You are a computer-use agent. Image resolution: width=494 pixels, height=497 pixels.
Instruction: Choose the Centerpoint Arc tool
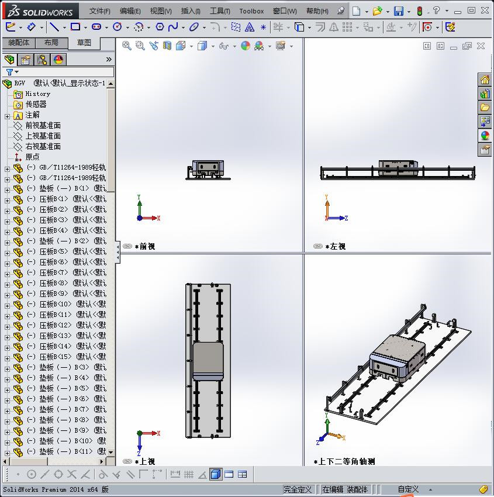139,27
